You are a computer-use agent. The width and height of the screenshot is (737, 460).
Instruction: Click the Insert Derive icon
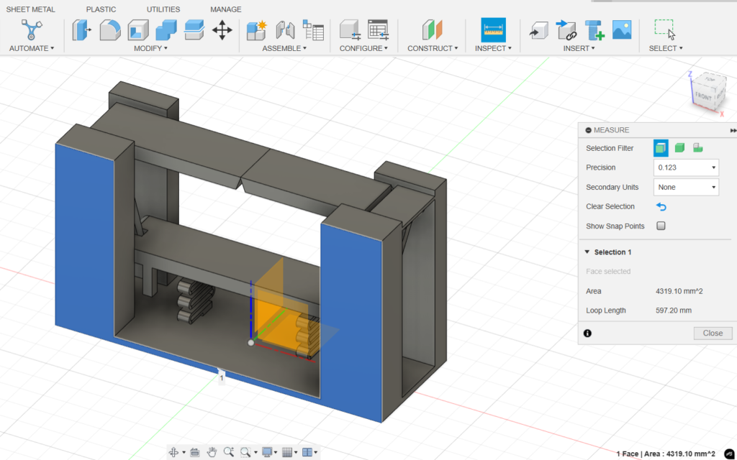tap(538, 30)
